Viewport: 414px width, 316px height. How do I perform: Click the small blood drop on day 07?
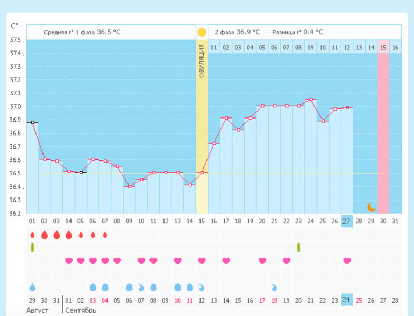(105, 235)
